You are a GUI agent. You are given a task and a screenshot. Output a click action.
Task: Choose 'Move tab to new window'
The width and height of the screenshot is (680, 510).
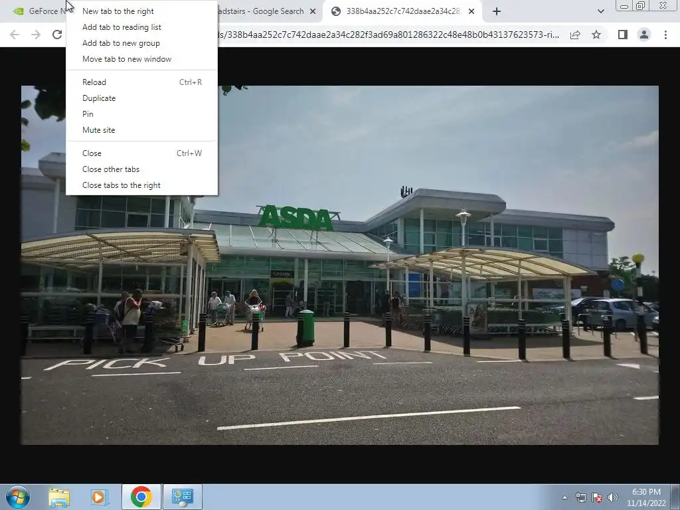[141, 59]
